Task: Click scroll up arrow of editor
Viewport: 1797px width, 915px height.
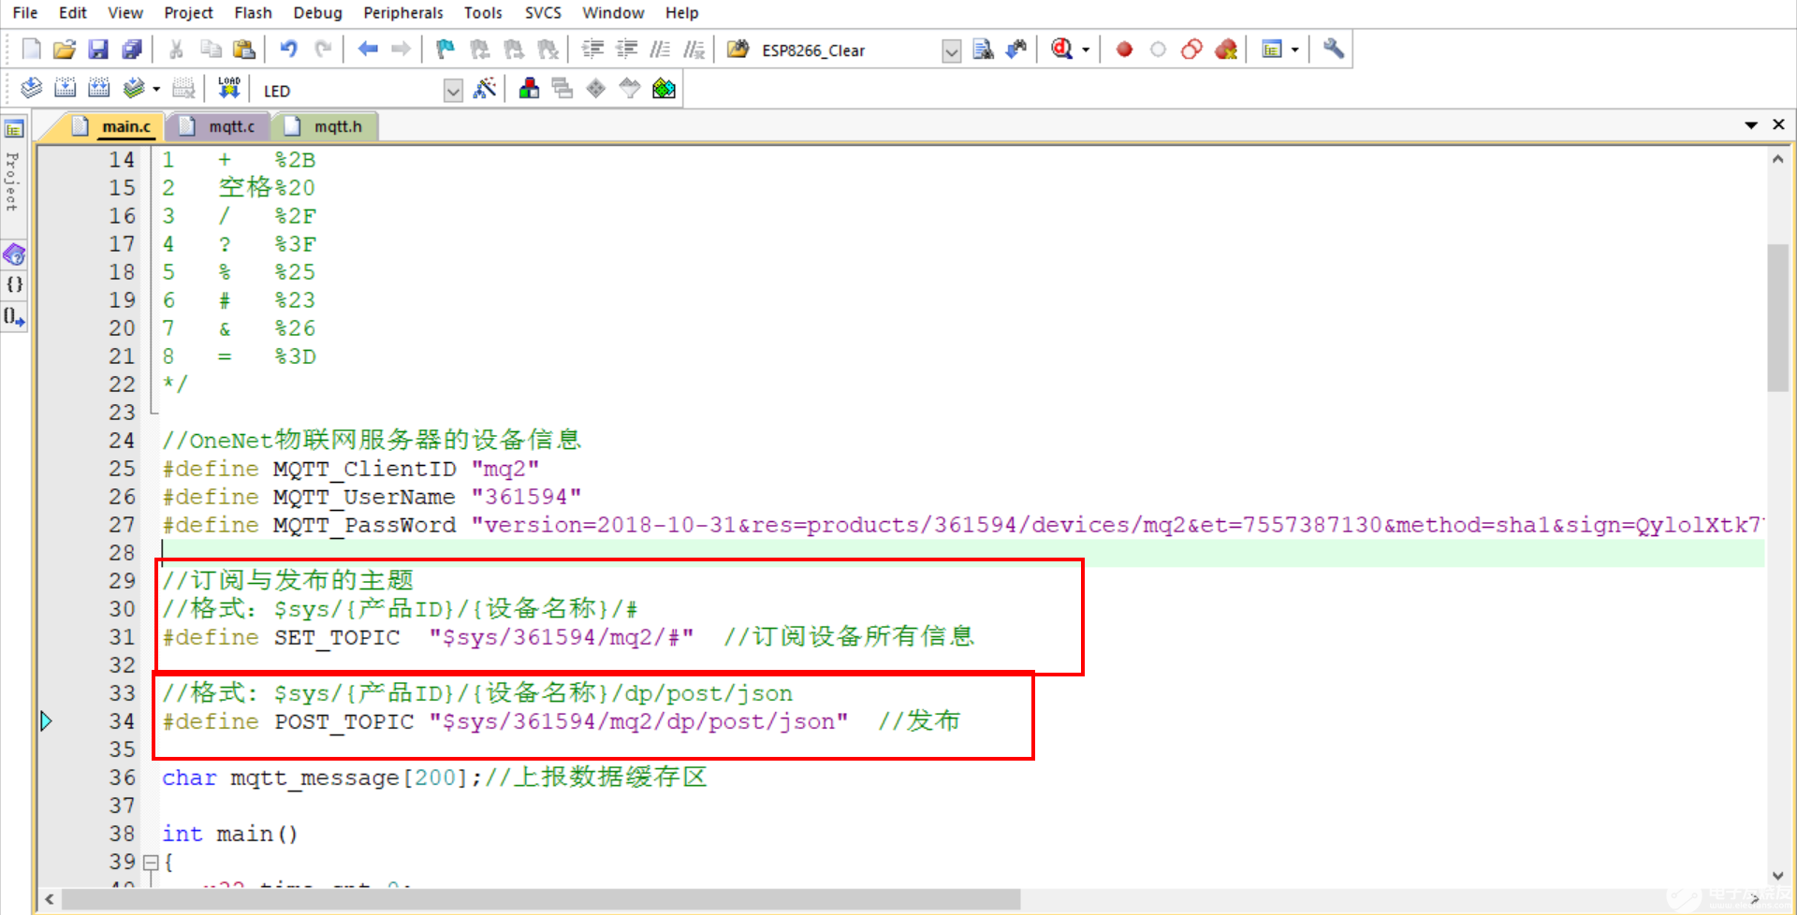Action: tap(1777, 159)
